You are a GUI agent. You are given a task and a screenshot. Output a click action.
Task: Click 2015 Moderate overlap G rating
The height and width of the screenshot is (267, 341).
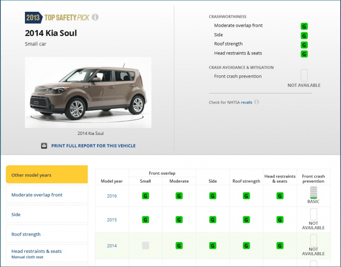point(179,220)
